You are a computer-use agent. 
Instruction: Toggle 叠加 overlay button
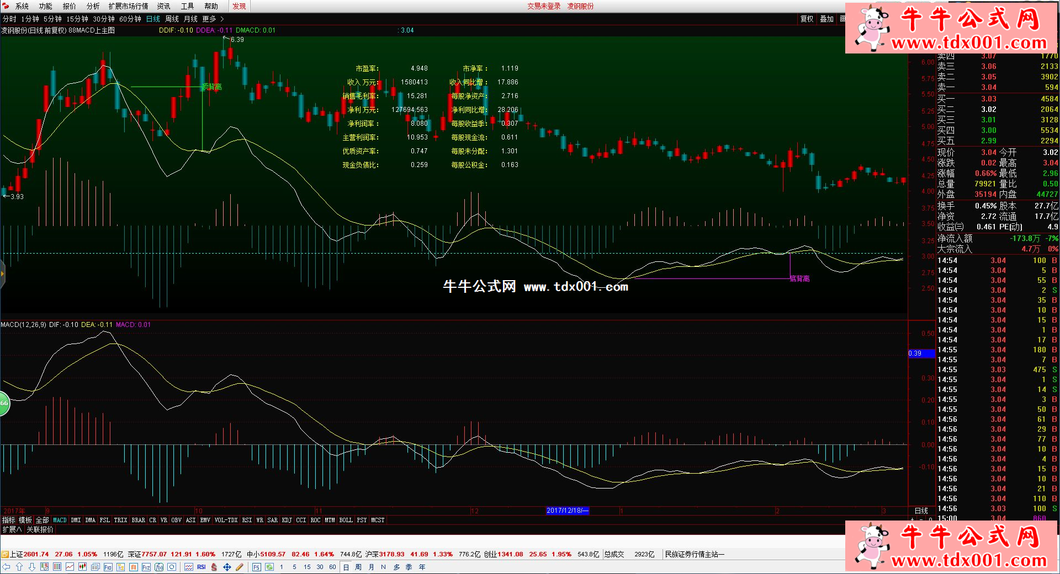[826, 19]
